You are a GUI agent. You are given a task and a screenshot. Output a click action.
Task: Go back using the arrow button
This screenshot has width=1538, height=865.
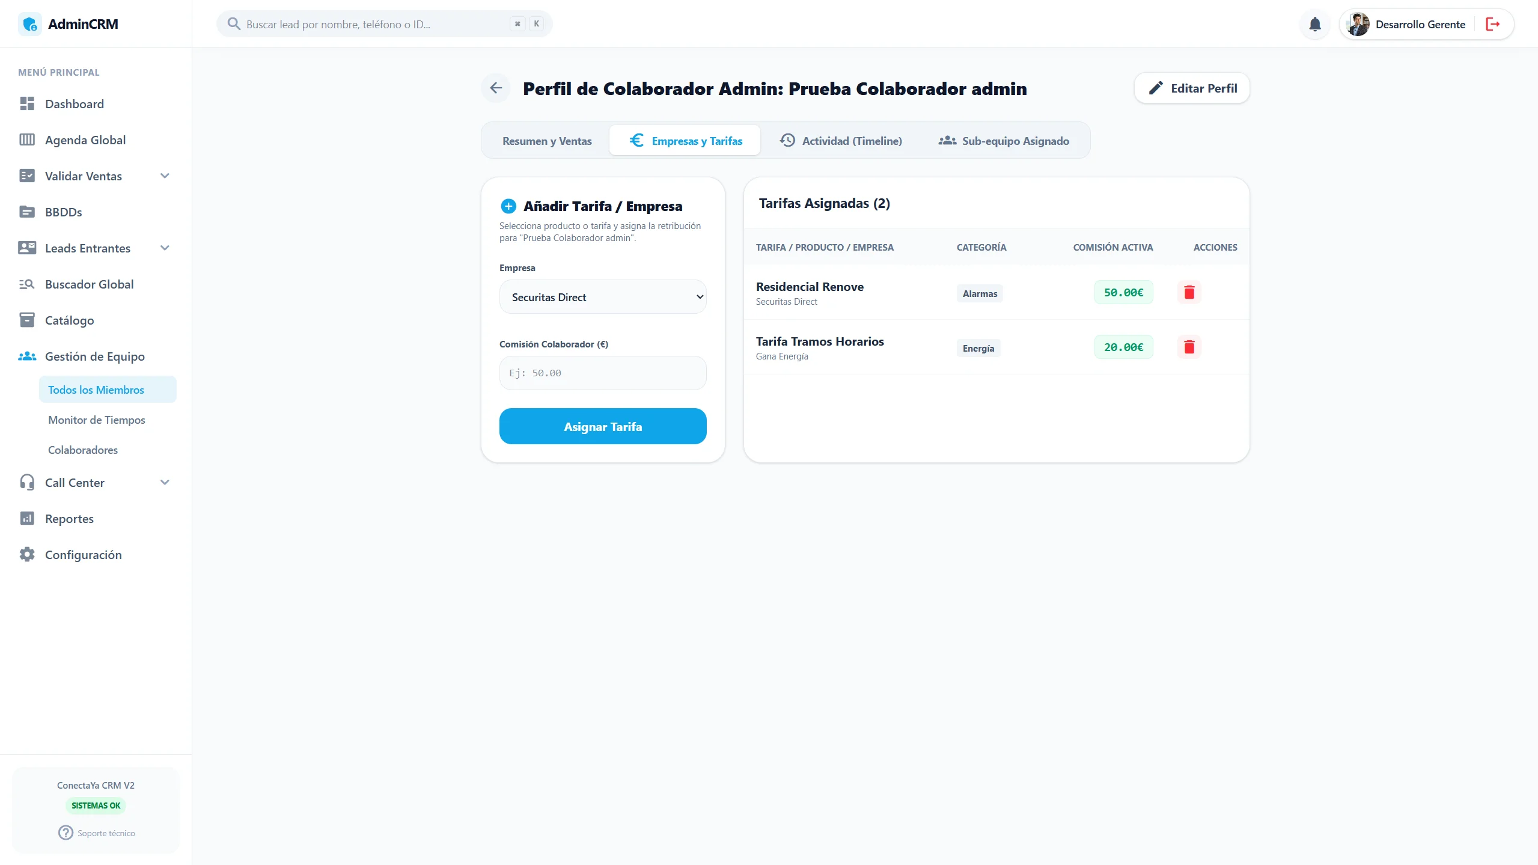(496, 88)
